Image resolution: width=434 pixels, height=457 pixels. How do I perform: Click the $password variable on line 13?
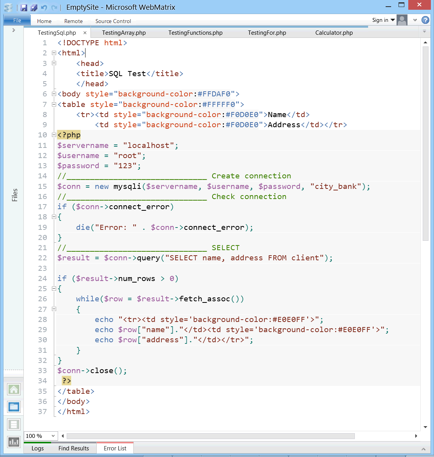click(78, 166)
